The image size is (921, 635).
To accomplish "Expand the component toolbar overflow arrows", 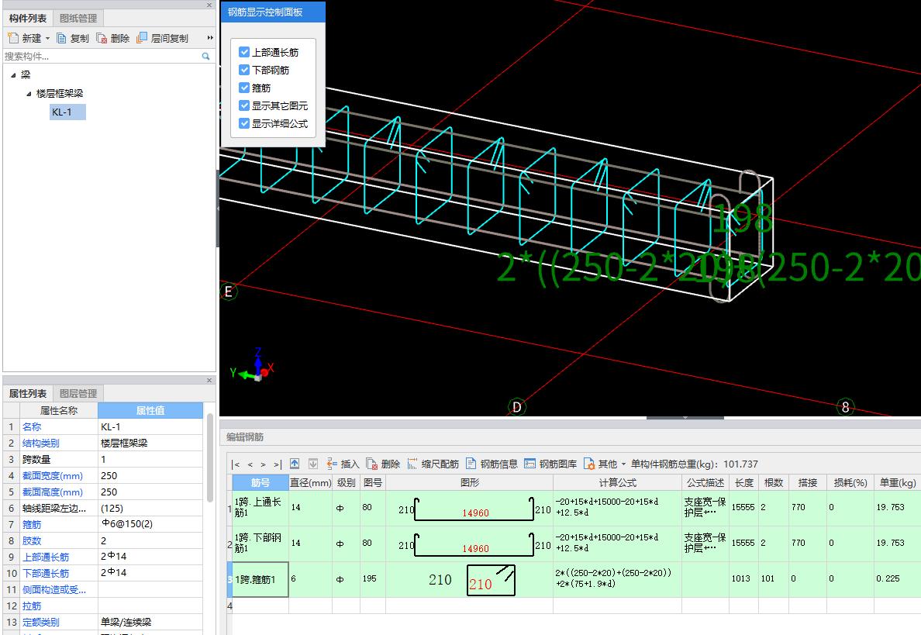I will pyautogui.click(x=209, y=38).
